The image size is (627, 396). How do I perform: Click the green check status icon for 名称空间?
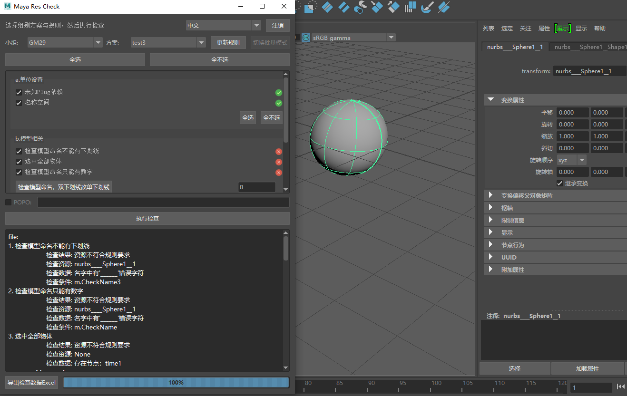pyautogui.click(x=279, y=103)
